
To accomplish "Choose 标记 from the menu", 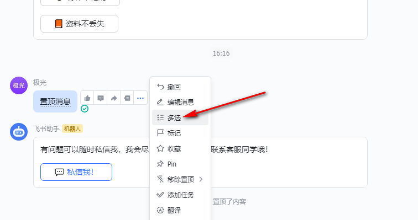I will click(x=180, y=133).
